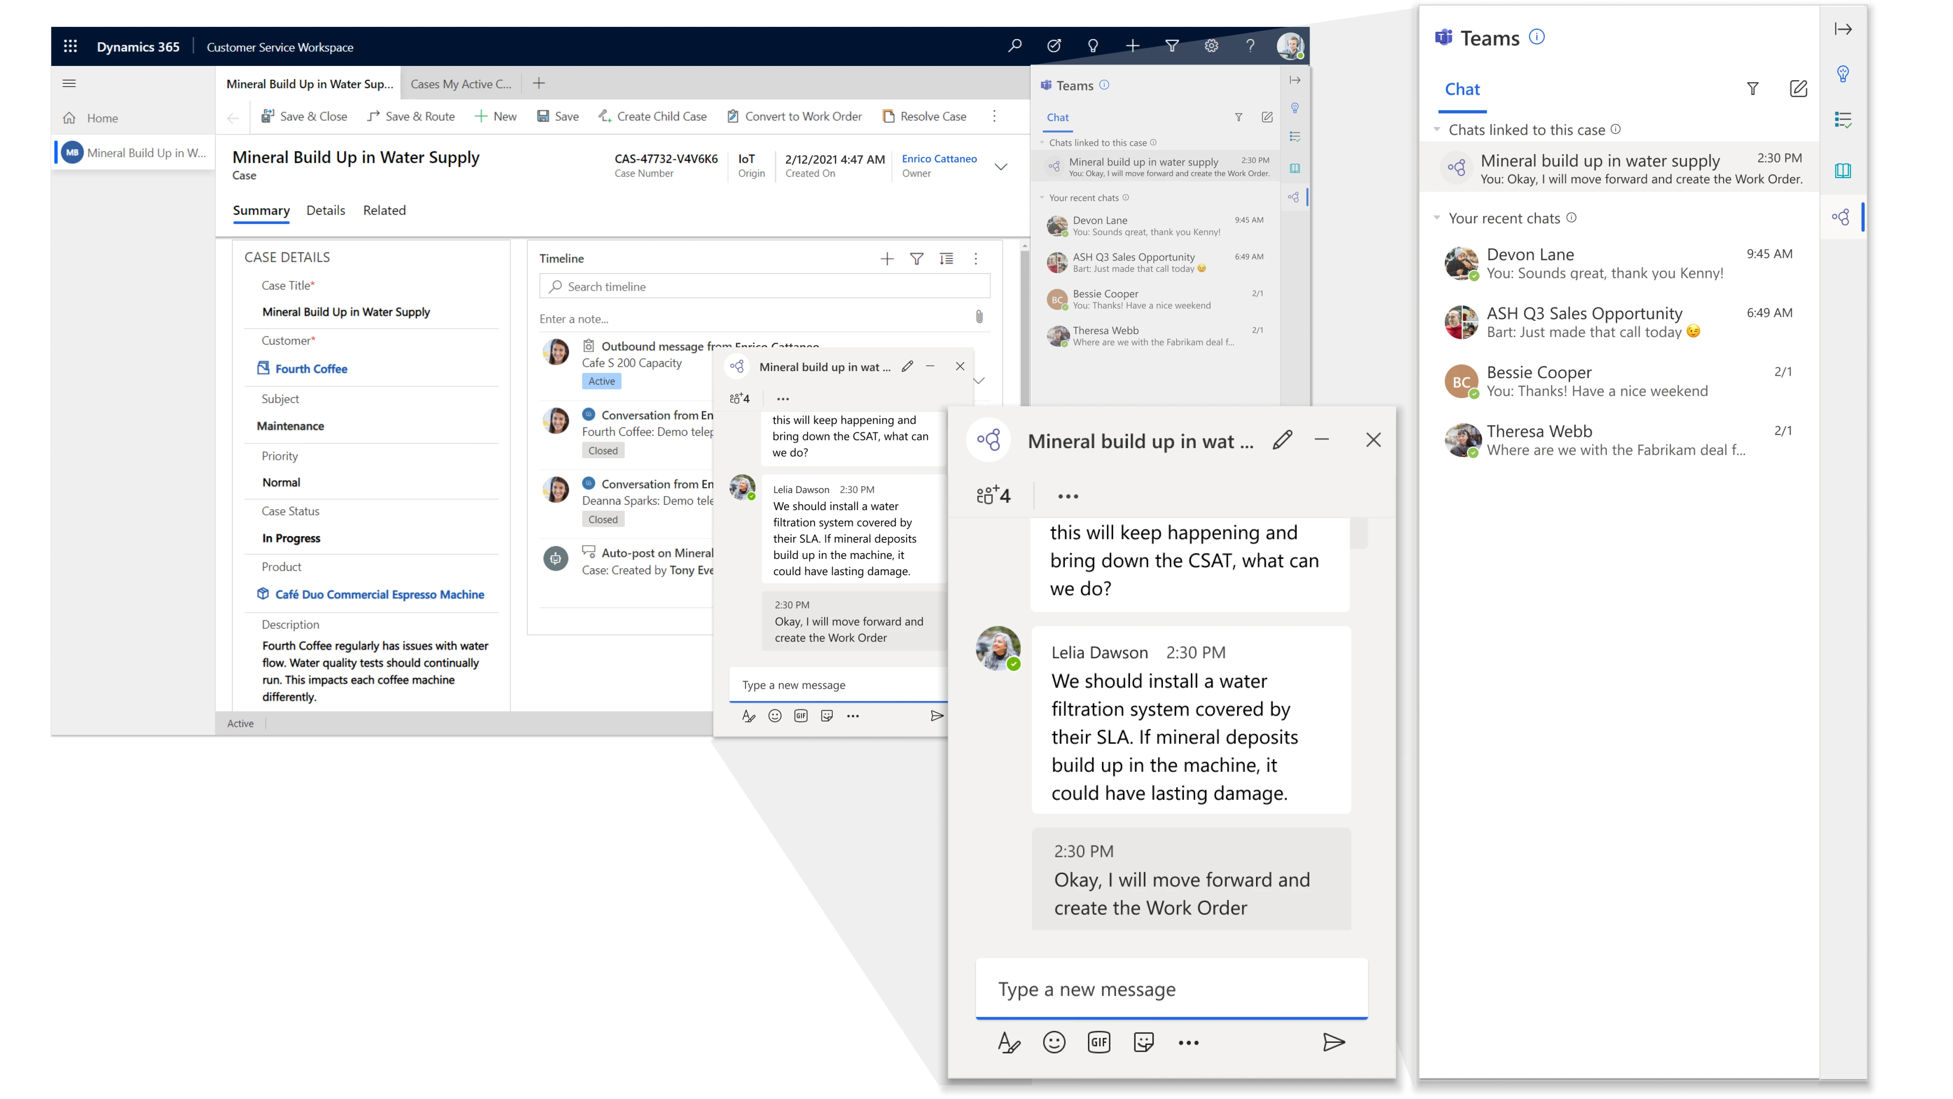Open the knowledge base book icon in sidebar
The width and height of the screenshot is (1953, 1099).
click(x=1844, y=170)
